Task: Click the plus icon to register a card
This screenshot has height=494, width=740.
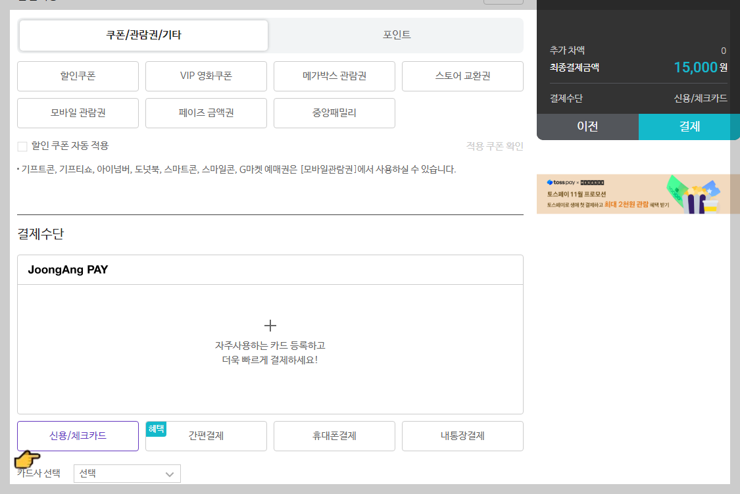Action: [270, 326]
